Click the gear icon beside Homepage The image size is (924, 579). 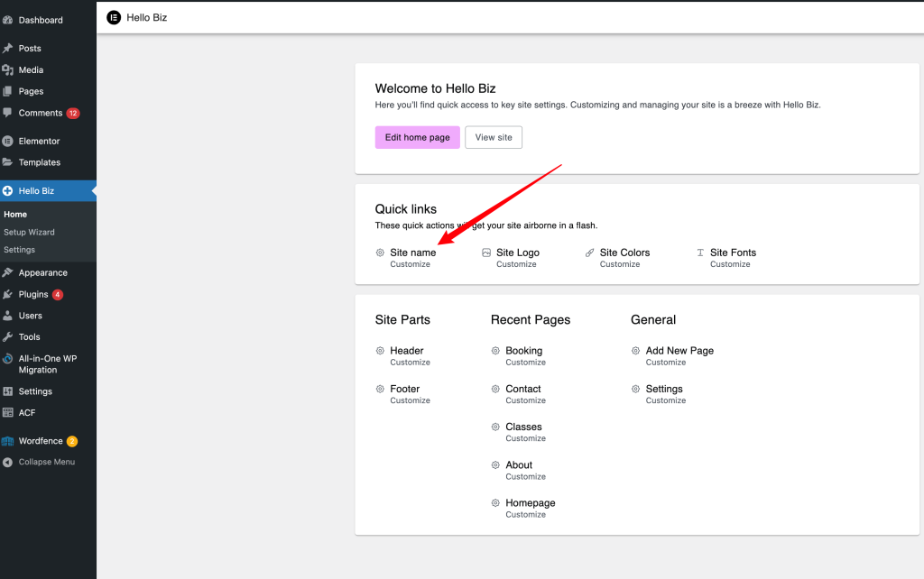coord(495,503)
